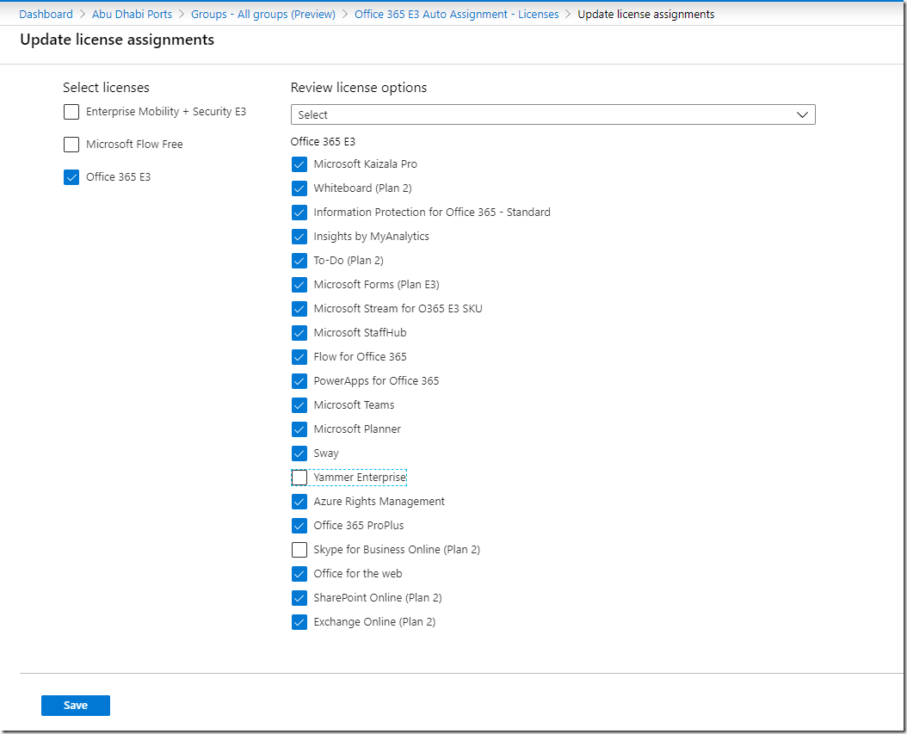Uncheck Sway
The image size is (907, 734).
pyautogui.click(x=299, y=453)
